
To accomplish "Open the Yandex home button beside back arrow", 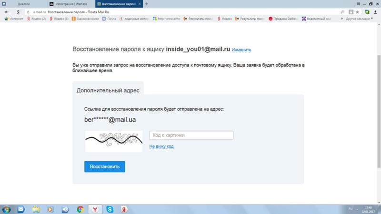I will click(18, 12).
